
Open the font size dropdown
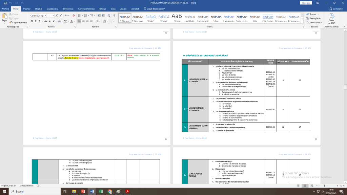point(53,16)
